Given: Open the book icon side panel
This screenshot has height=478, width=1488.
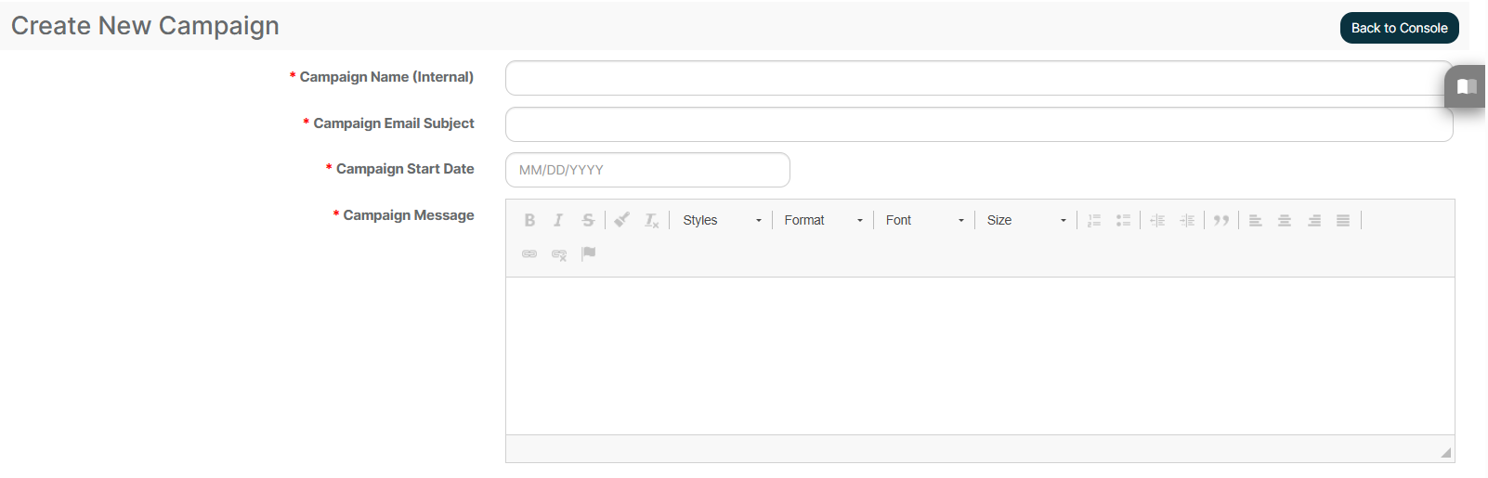Looking at the screenshot, I should pyautogui.click(x=1467, y=86).
